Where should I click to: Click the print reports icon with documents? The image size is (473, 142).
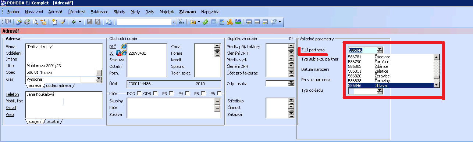tap(19, 22)
